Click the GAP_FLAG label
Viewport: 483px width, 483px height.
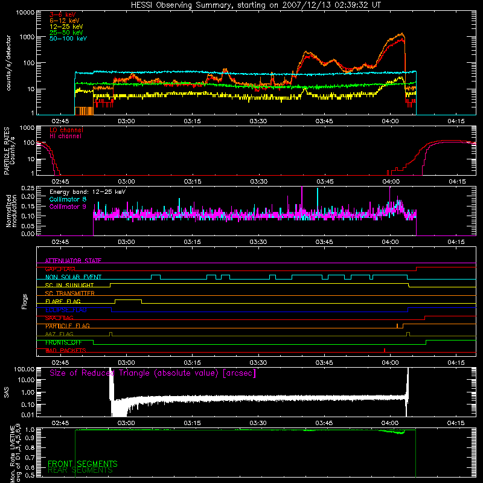click(60, 269)
